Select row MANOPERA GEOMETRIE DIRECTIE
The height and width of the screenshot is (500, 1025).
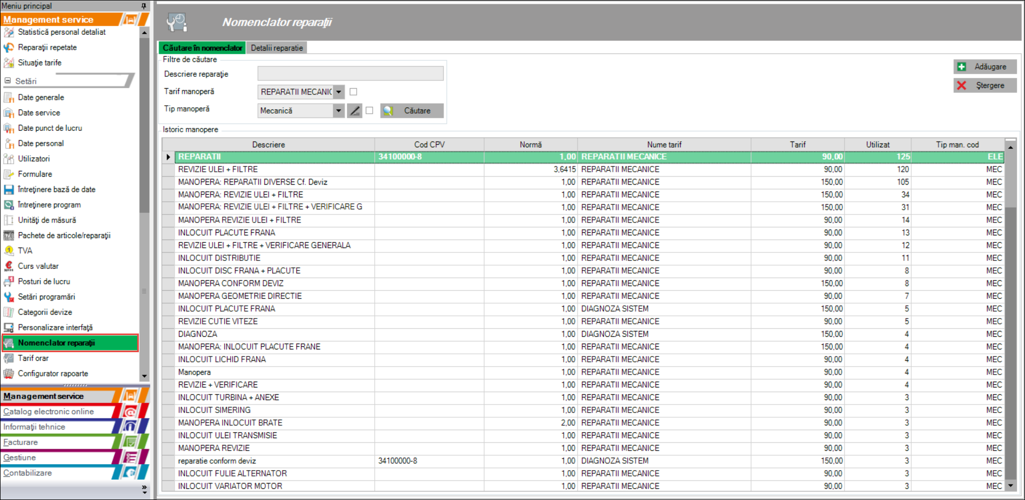pos(583,296)
